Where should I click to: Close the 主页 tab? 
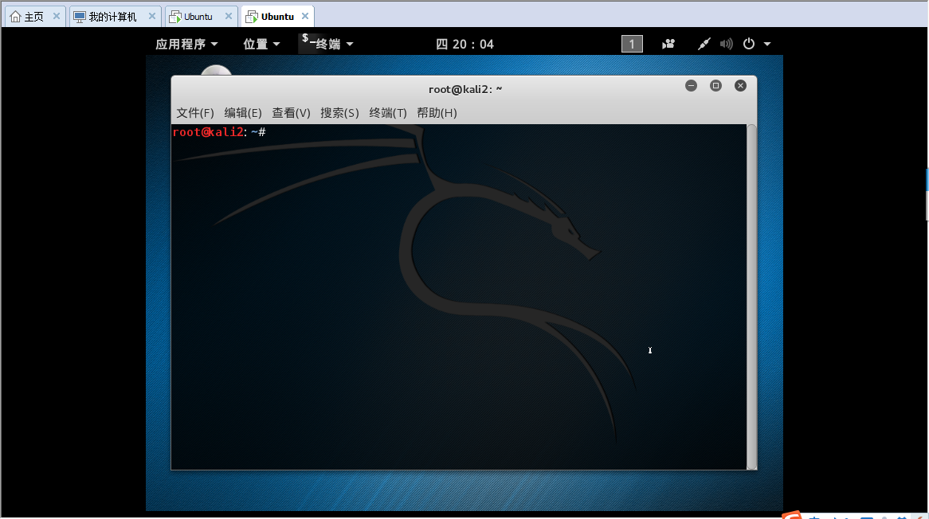(x=57, y=17)
